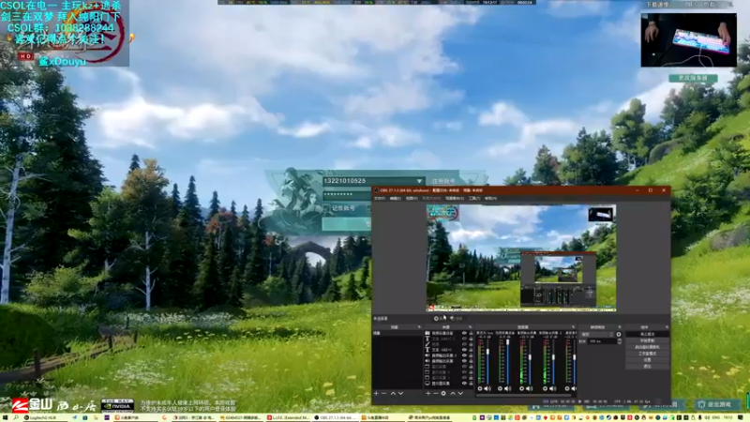Open settings gear of fourth mixer channel
The width and height of the screenshot is (750, 422).
545,388
